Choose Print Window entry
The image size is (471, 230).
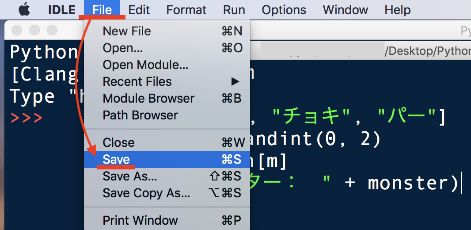coord(167,221)
